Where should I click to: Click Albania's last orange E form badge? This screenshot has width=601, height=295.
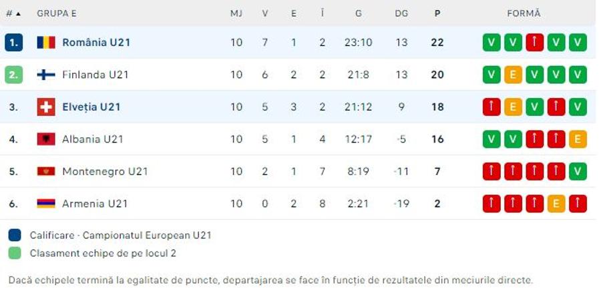coord(578,139)
